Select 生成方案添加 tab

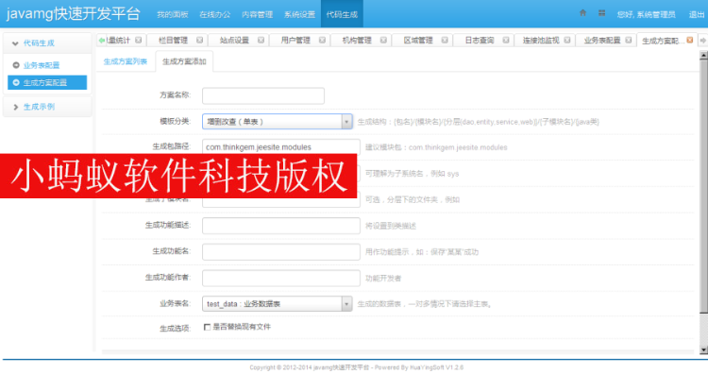click(184, 61)
